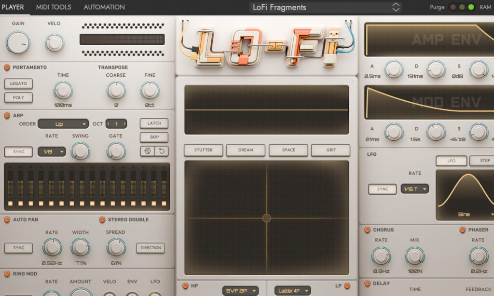The width and height of the screenshot is (494, 296).
Task: Open the LFO rate 1/16 T dropdown
Action: click(x=414, y=189)
